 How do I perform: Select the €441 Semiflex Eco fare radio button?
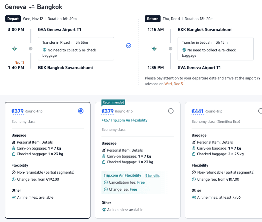pos(260,111)
